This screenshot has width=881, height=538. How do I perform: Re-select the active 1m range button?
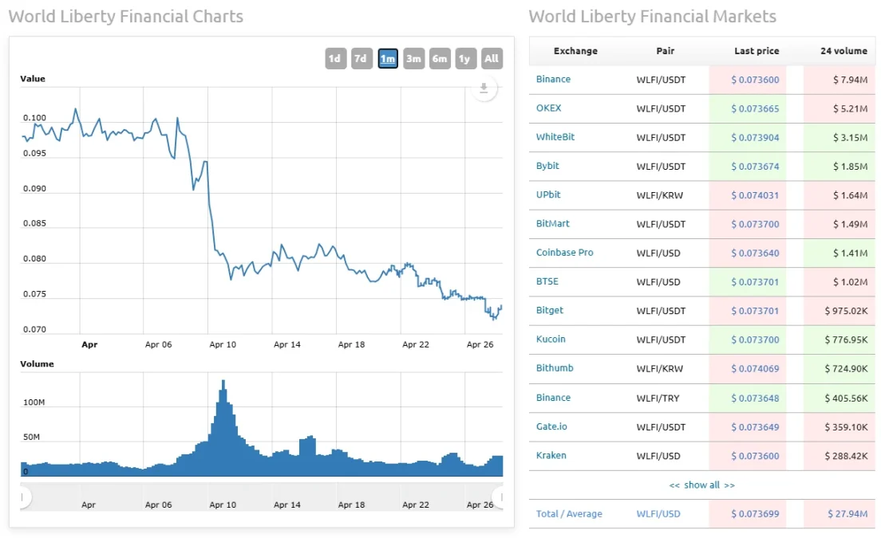click(x=387, y=58)
